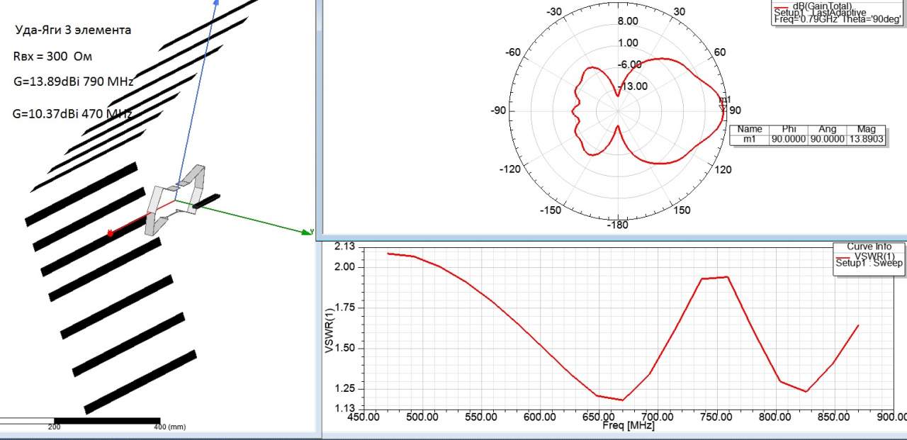Select the 'Уда-Яги 3 элемента' text annotation
The width and height of the screenshot is (907, 440).
[72, 30]
